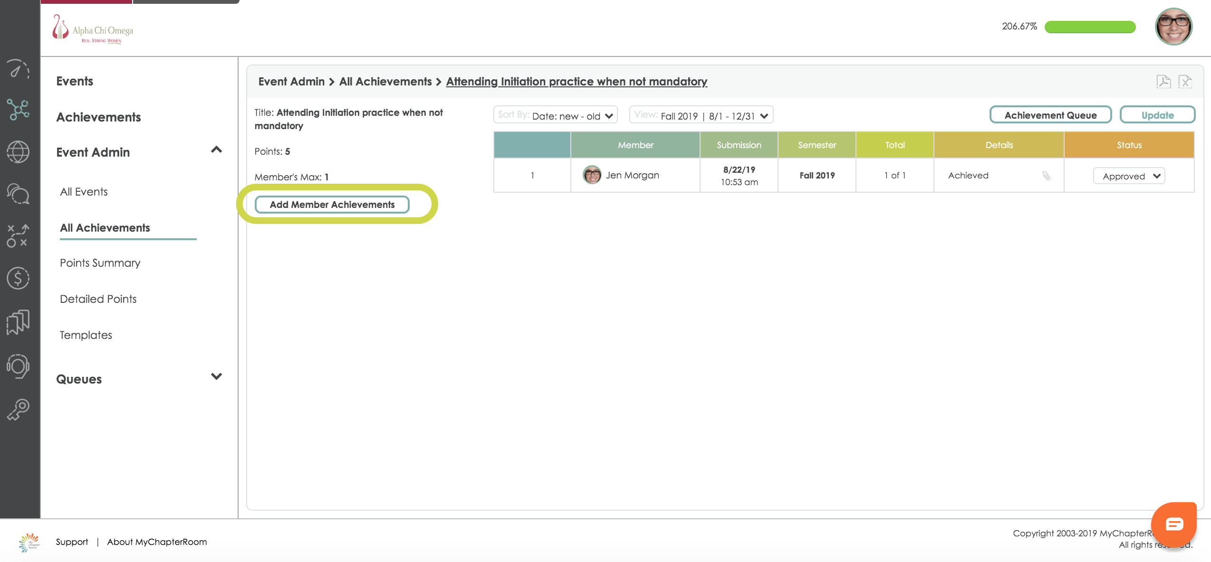
Task: Click the green progress bar
Action: point(1089,27)
